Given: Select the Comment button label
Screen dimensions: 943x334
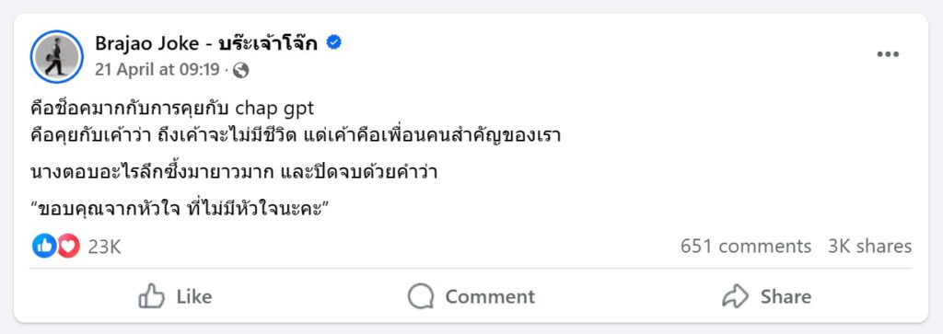Looking at the screenshot, I should pos(490,297).
